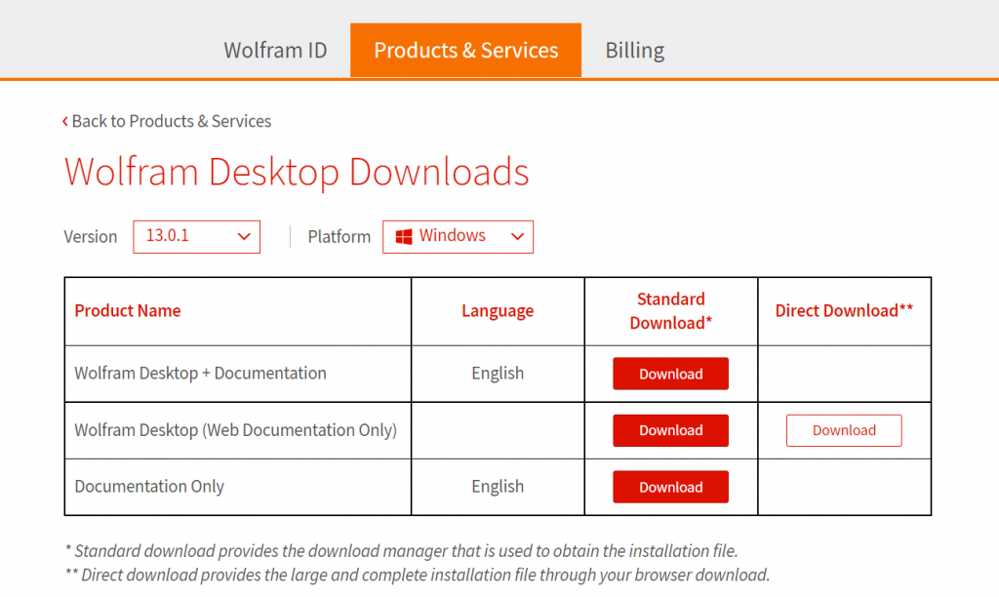Open the Version 13.0.1 dropdown

click(196, 236)
